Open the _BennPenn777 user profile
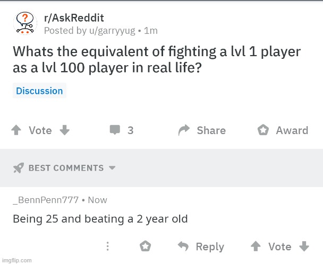Image resolution: width=323 pixels, height=265 pixels. [x=46, y=200]
